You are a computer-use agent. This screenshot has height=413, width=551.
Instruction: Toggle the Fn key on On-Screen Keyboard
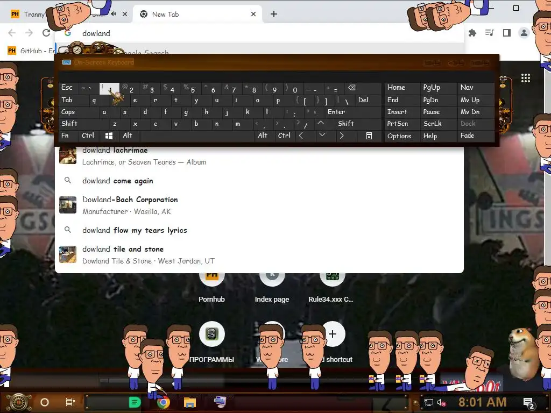(69, 136)
